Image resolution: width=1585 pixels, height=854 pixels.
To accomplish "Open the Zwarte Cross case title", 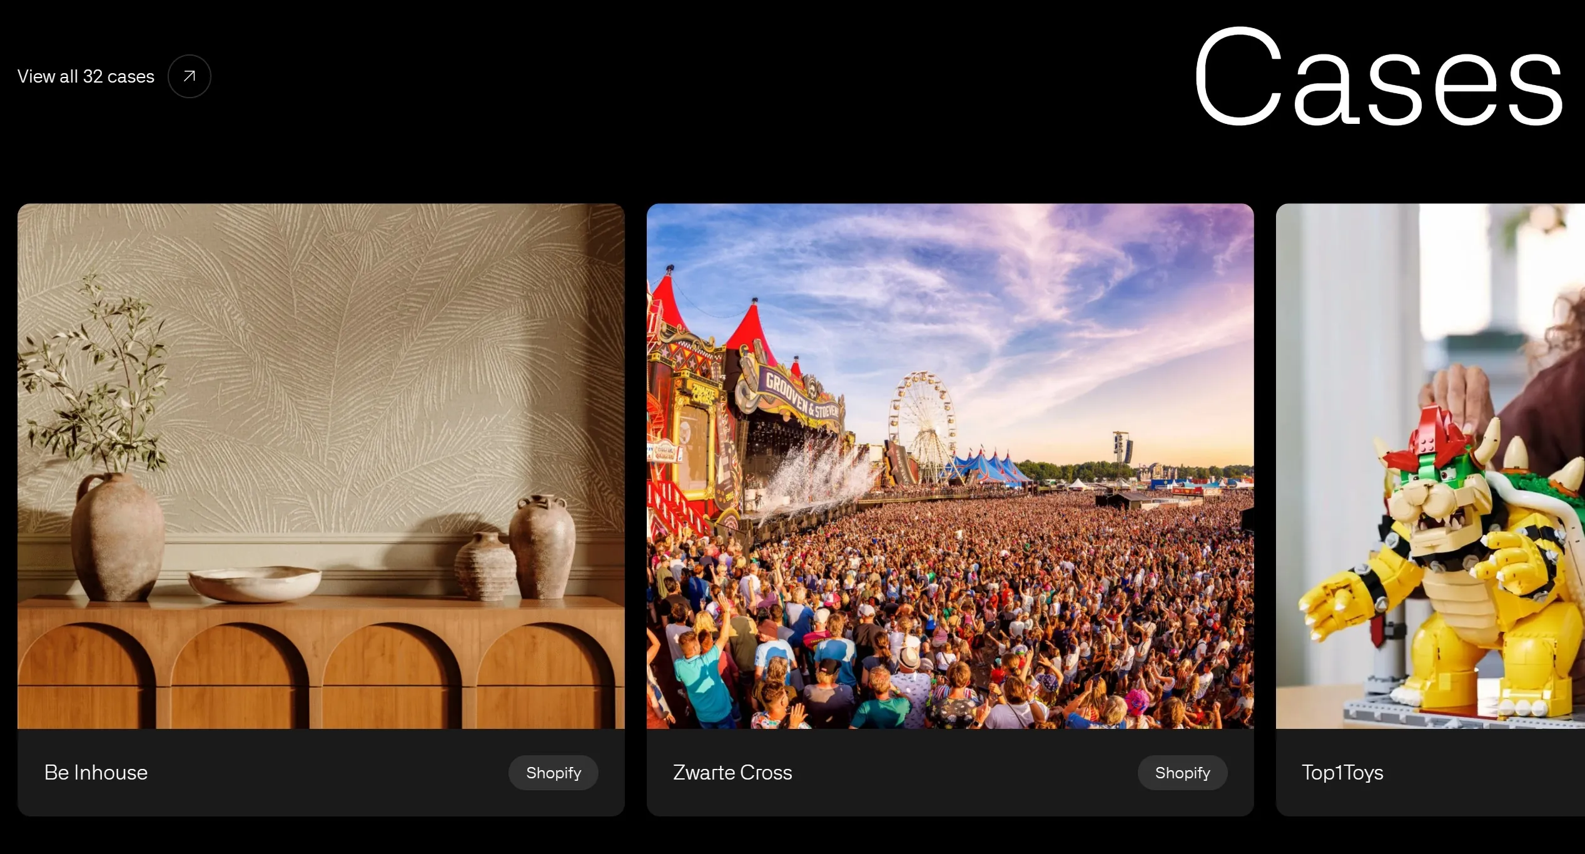I will tap(732, 773).
